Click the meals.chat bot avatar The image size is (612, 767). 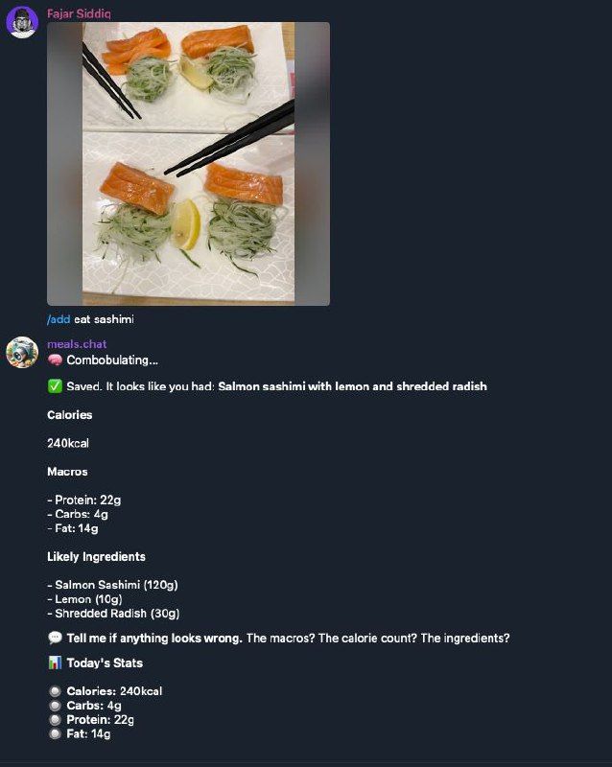pyautogui.click(x=22, y=352)
